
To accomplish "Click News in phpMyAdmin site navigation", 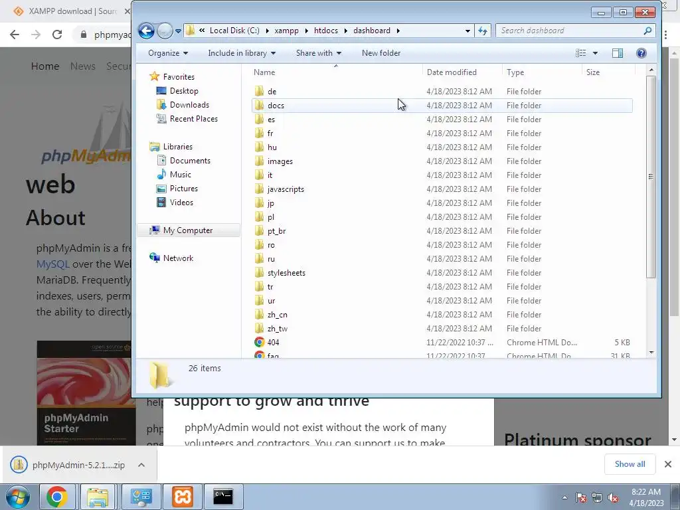I will tap(83, 66).
